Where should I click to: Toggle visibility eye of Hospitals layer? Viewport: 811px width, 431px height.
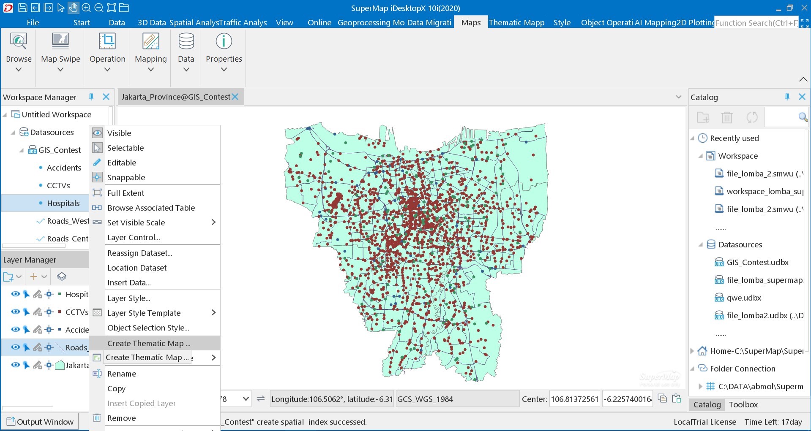tap(16, 294)
